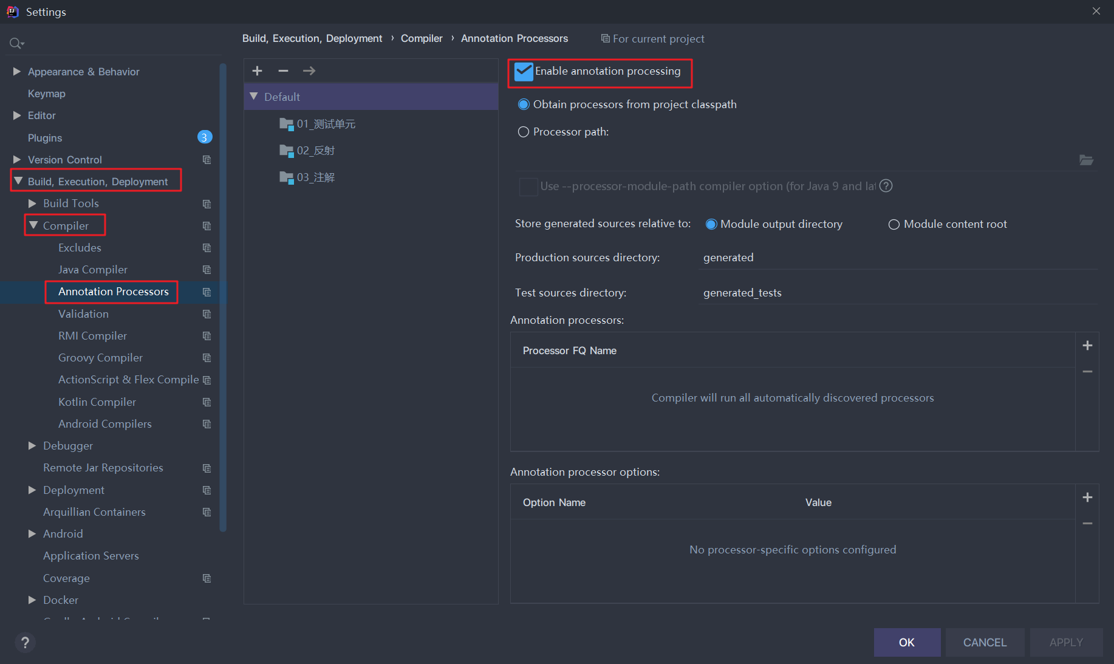Image resolution: width=1114 pixels, height=664 pixels.
Task: Toggle Enable annotation processing checkbox
Action: click(524, 72)
